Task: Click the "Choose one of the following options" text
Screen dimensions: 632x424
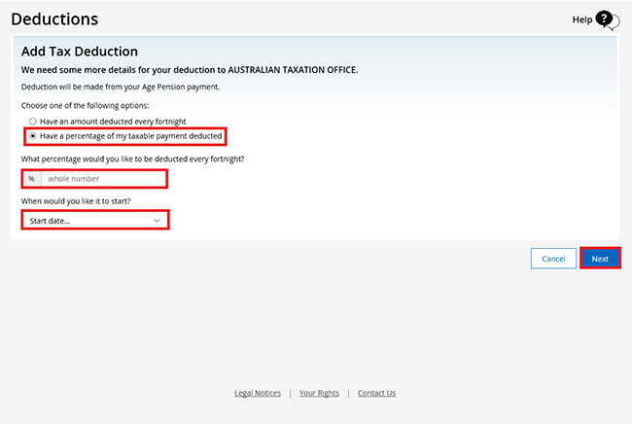Action: click(x=88, y=105)
